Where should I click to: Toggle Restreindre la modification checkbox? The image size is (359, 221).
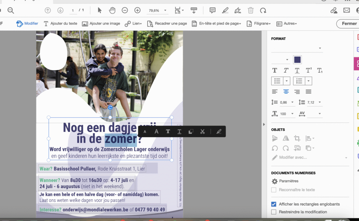[274, 212]
